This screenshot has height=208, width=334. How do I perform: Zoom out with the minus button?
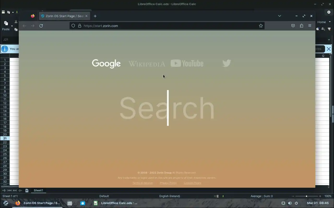tap(293, 196)
